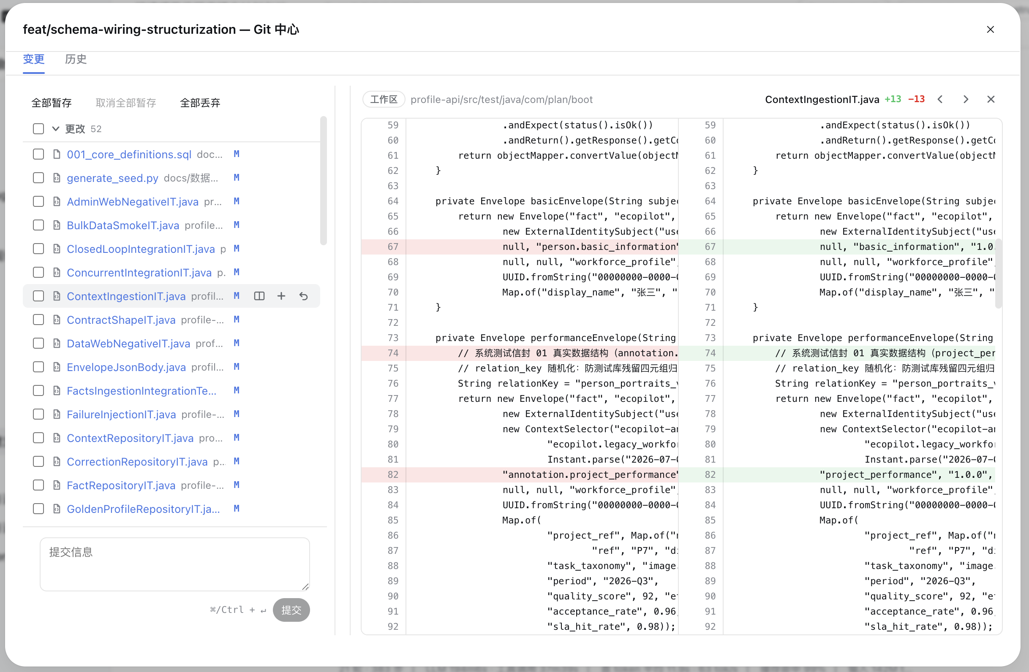Go to next changed file arrow
Image resolution: width=1029 pixels, height=672 pixels.
pos(966,99)
